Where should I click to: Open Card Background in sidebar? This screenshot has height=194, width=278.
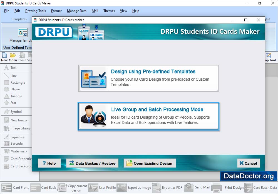[x=18, y=166]
